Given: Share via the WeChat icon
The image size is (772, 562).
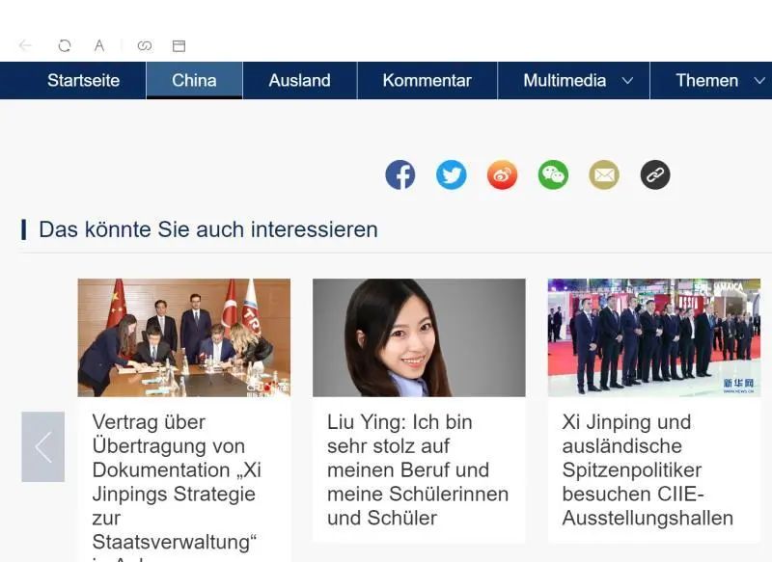Looking at the screenshot, I should tap(553, 174).
